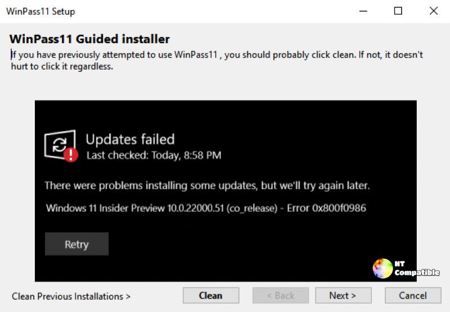The image size is (450, 312).
Task: Go back with the < Back button
Action: tap(281, 295)
